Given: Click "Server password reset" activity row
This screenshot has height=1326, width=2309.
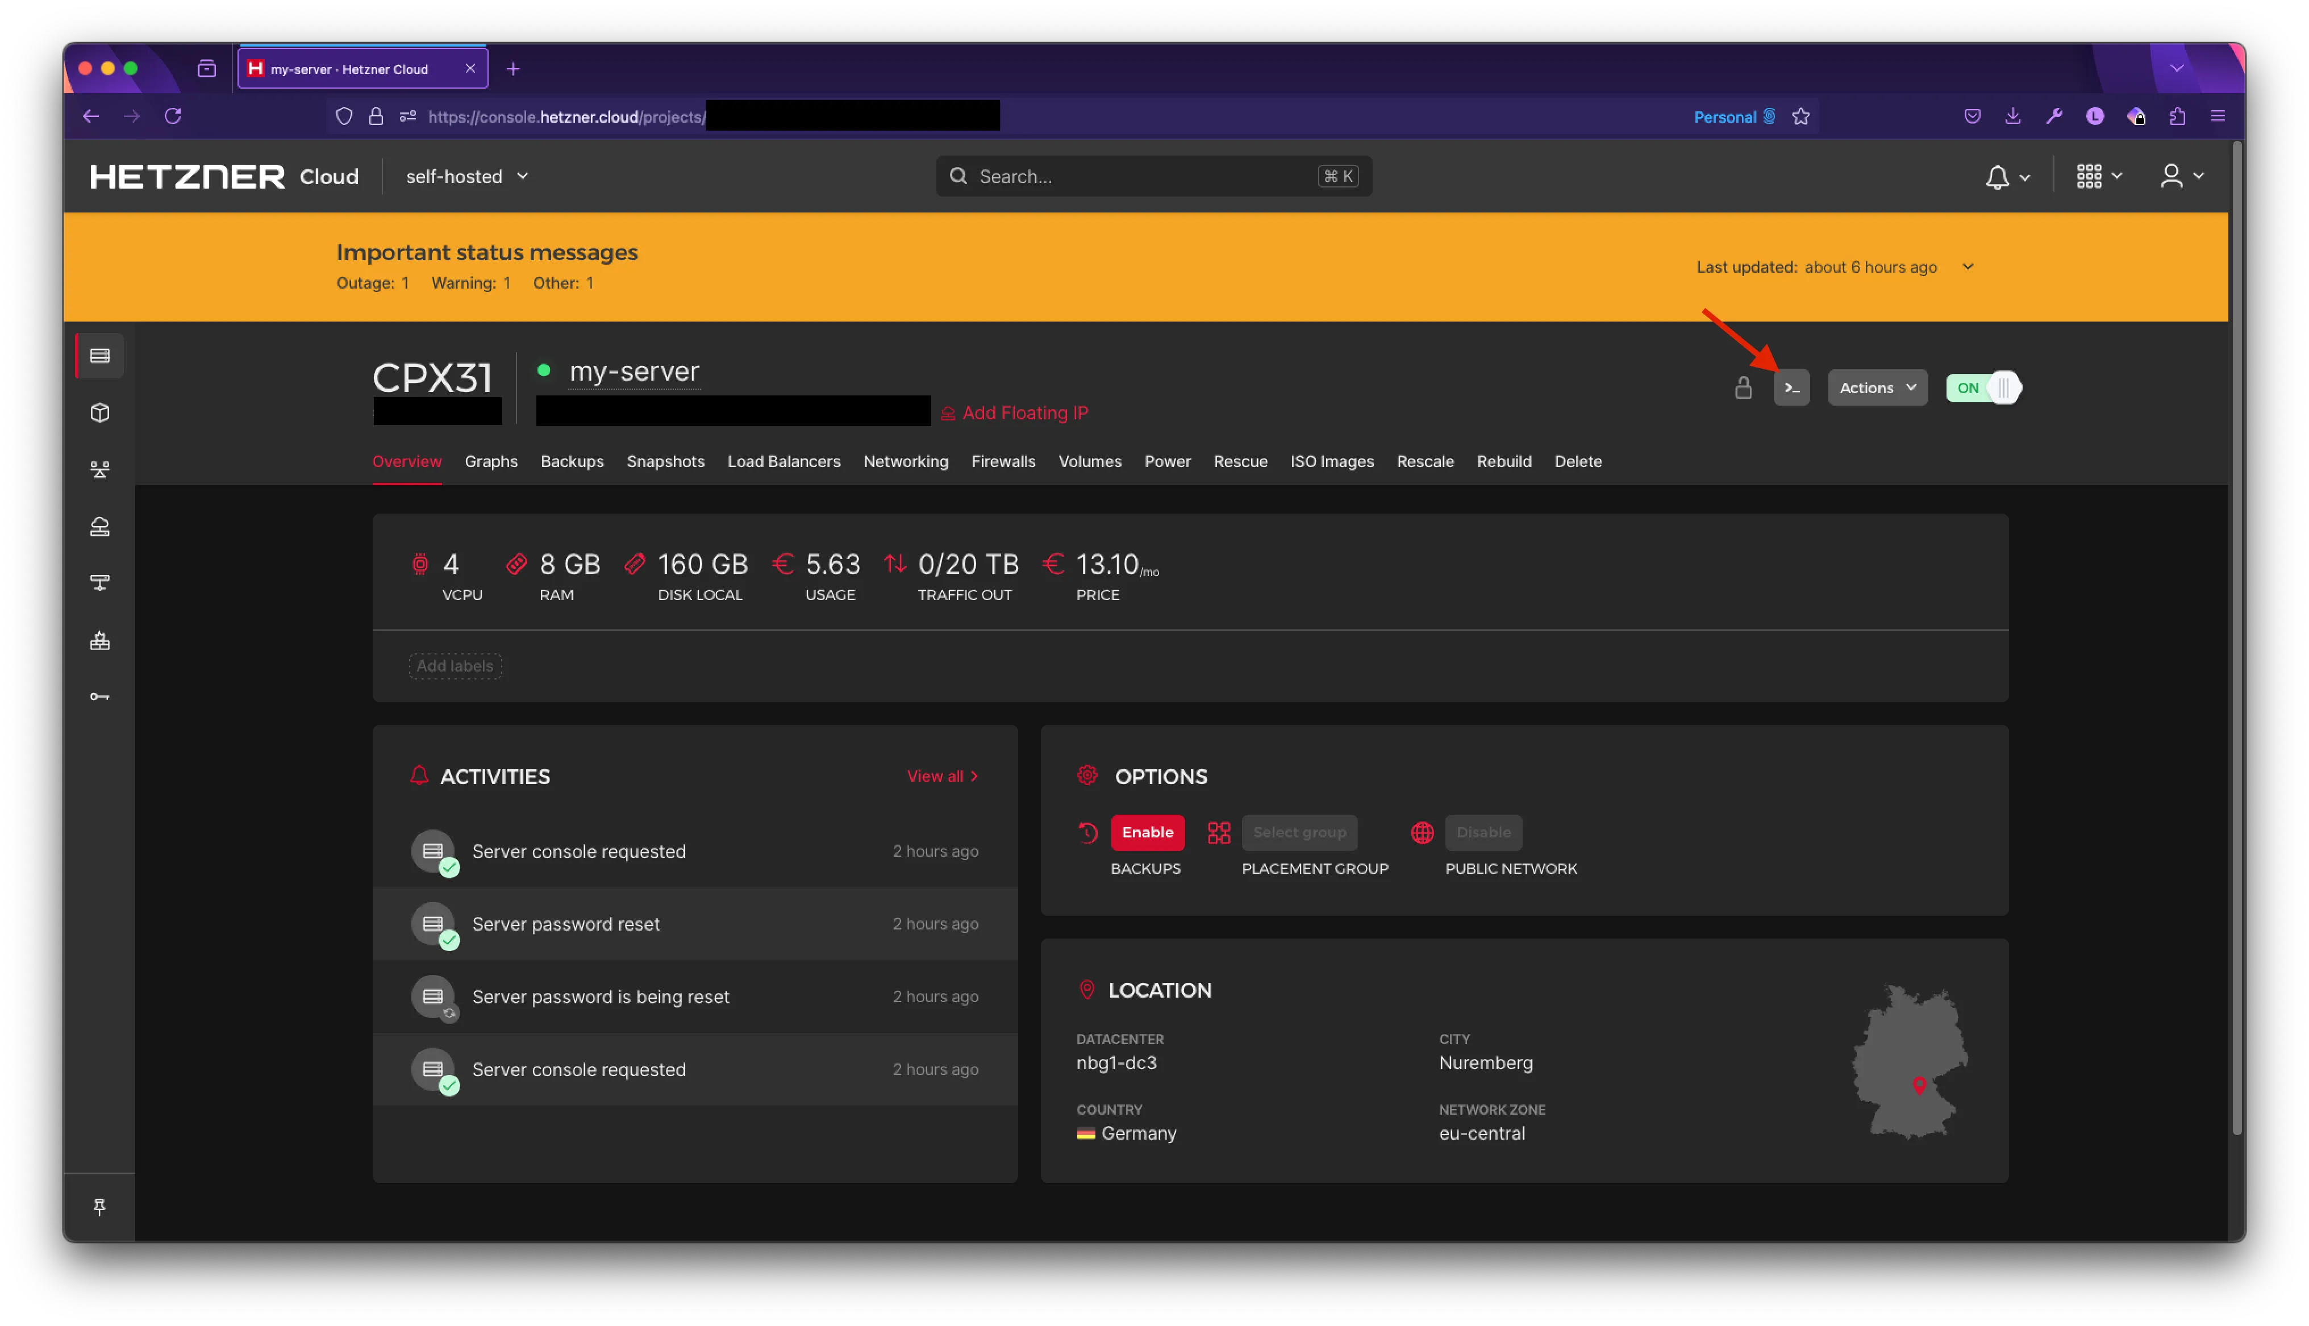Looking at the screenshot, I should 694,924.
